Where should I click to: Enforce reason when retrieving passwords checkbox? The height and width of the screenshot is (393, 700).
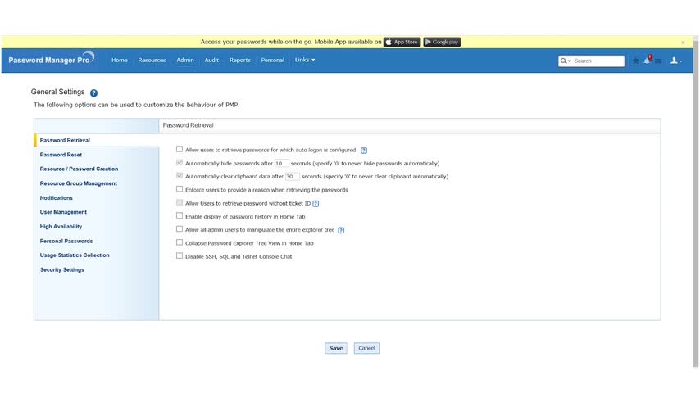180,189
